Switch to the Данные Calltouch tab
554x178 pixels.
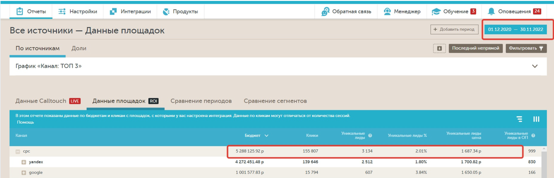click(48, 101)
